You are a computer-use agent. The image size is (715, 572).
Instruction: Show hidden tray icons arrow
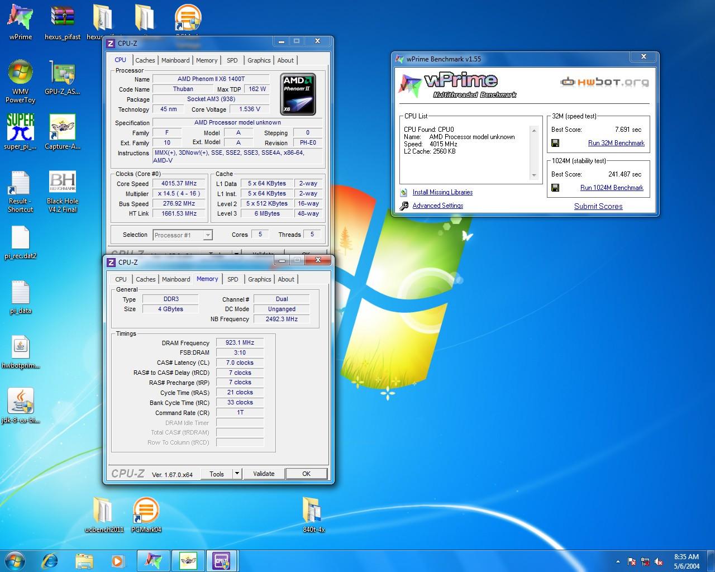(618, 561)
